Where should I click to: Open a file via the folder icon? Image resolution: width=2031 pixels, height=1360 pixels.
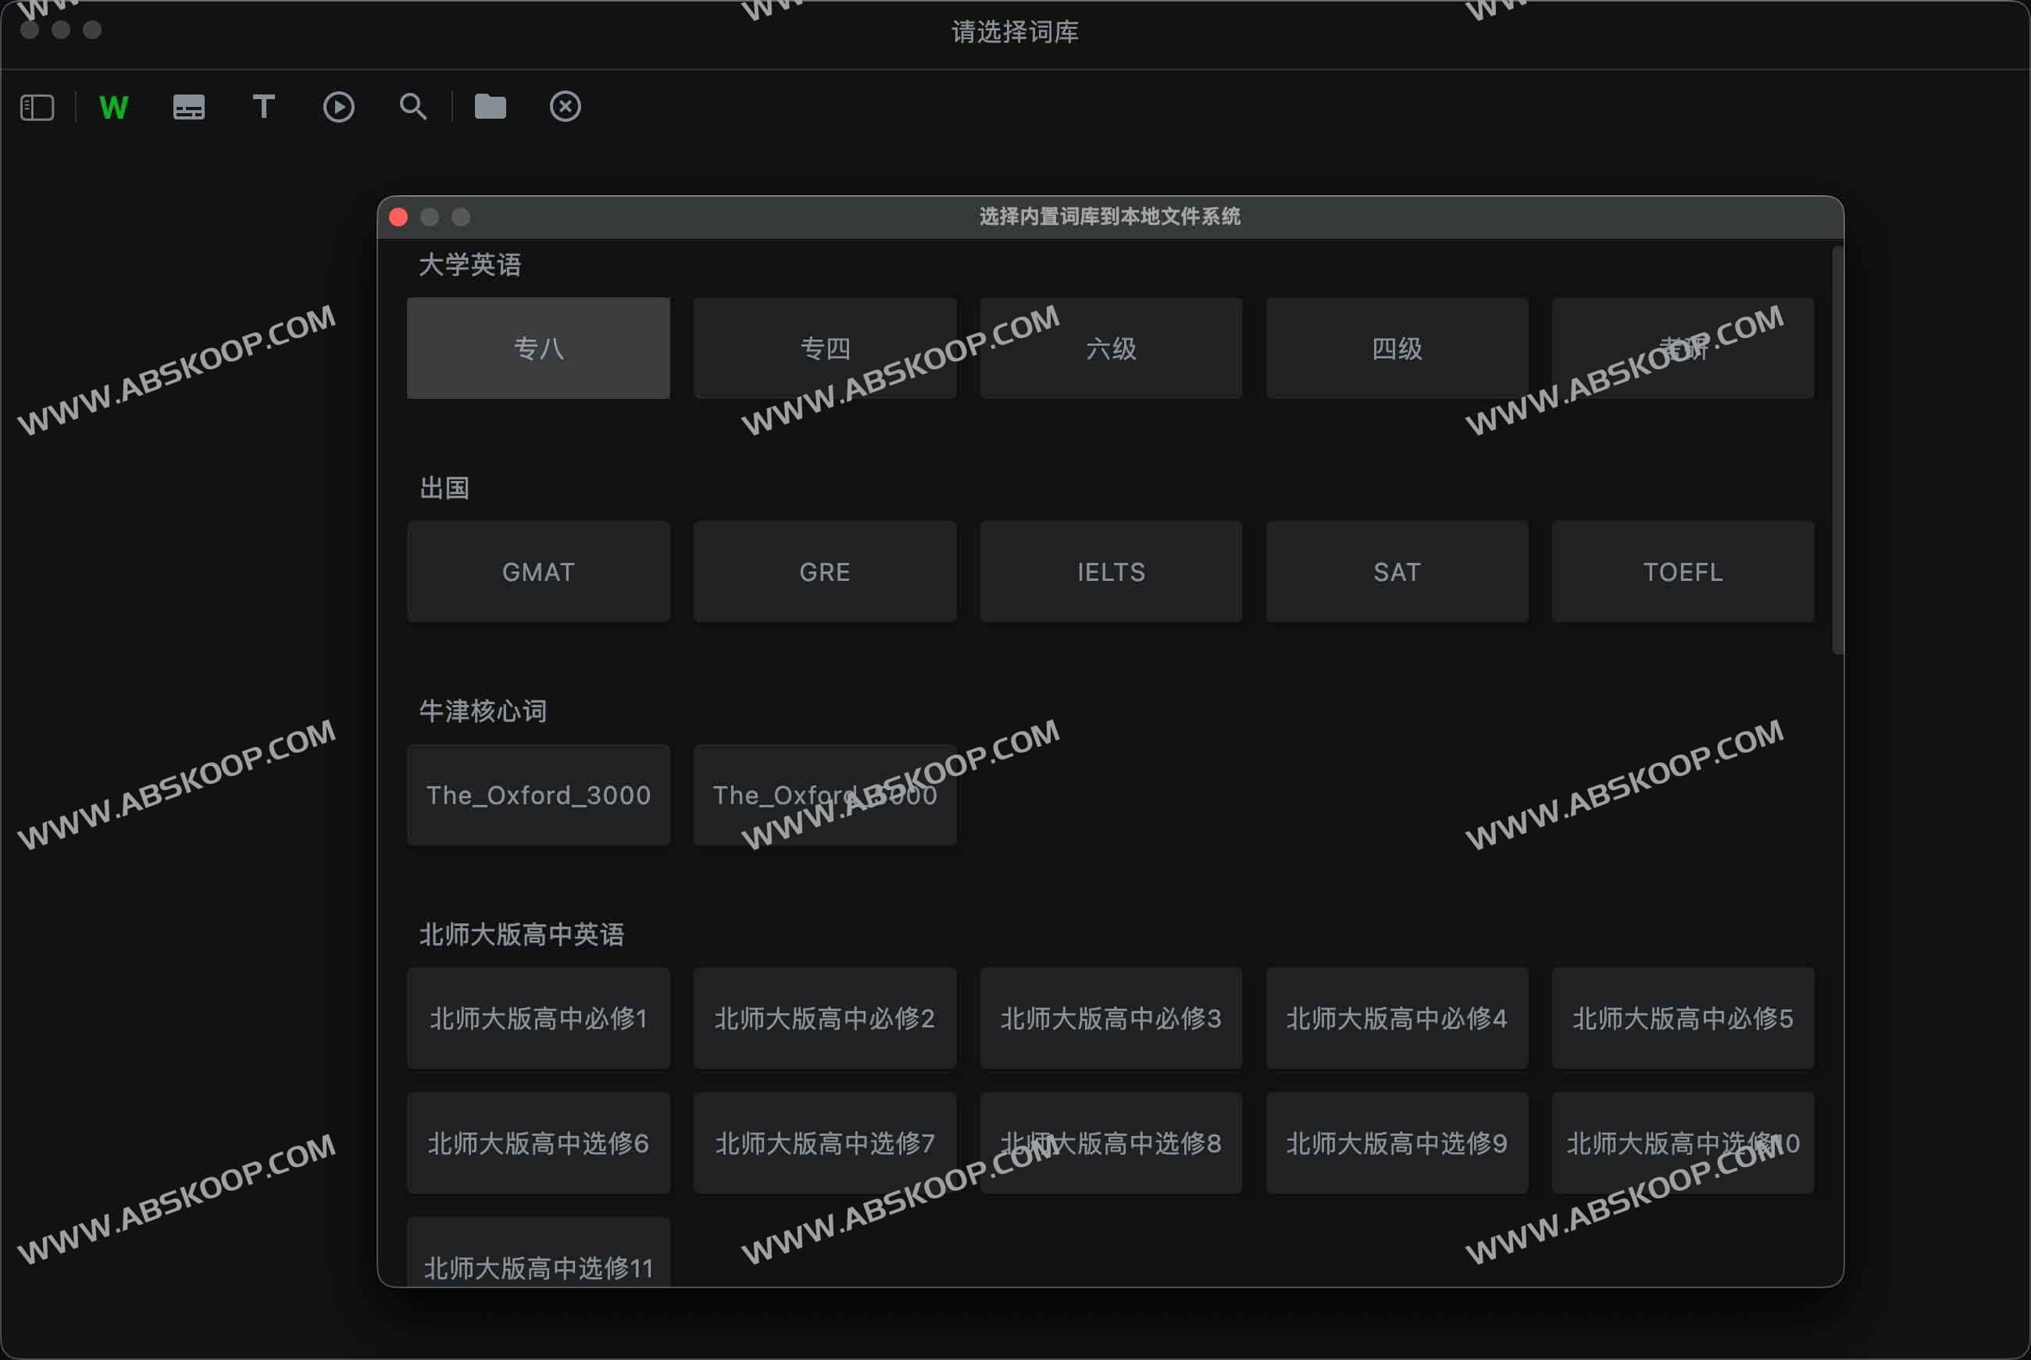pos(489,107)
